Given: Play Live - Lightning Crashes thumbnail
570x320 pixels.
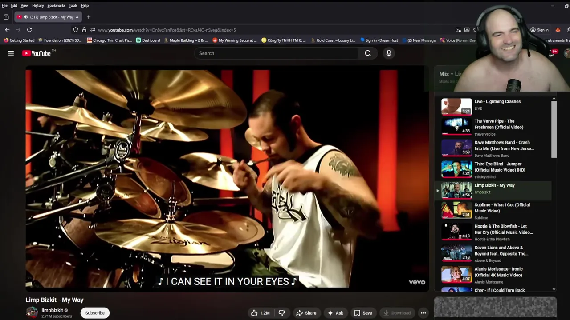Looking at the screenshot, I should 456,106.
